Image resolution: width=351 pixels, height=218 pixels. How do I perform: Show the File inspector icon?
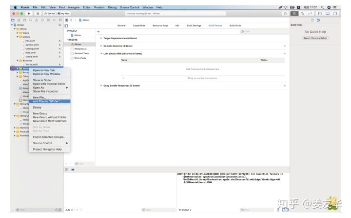[x=312, y=20]
